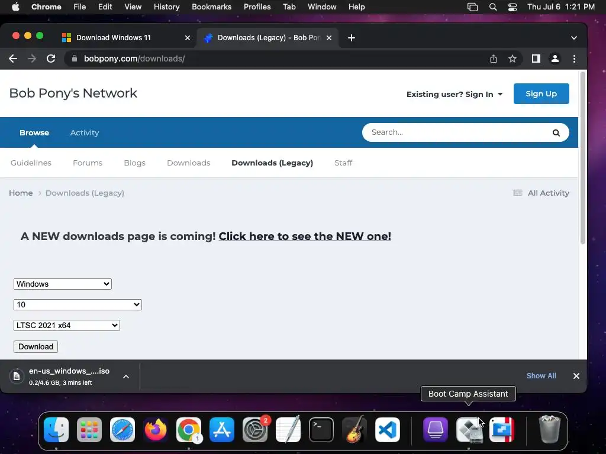The image size is (606, 454).
Task: Click the address bar URL
Action: coord(134,59)
